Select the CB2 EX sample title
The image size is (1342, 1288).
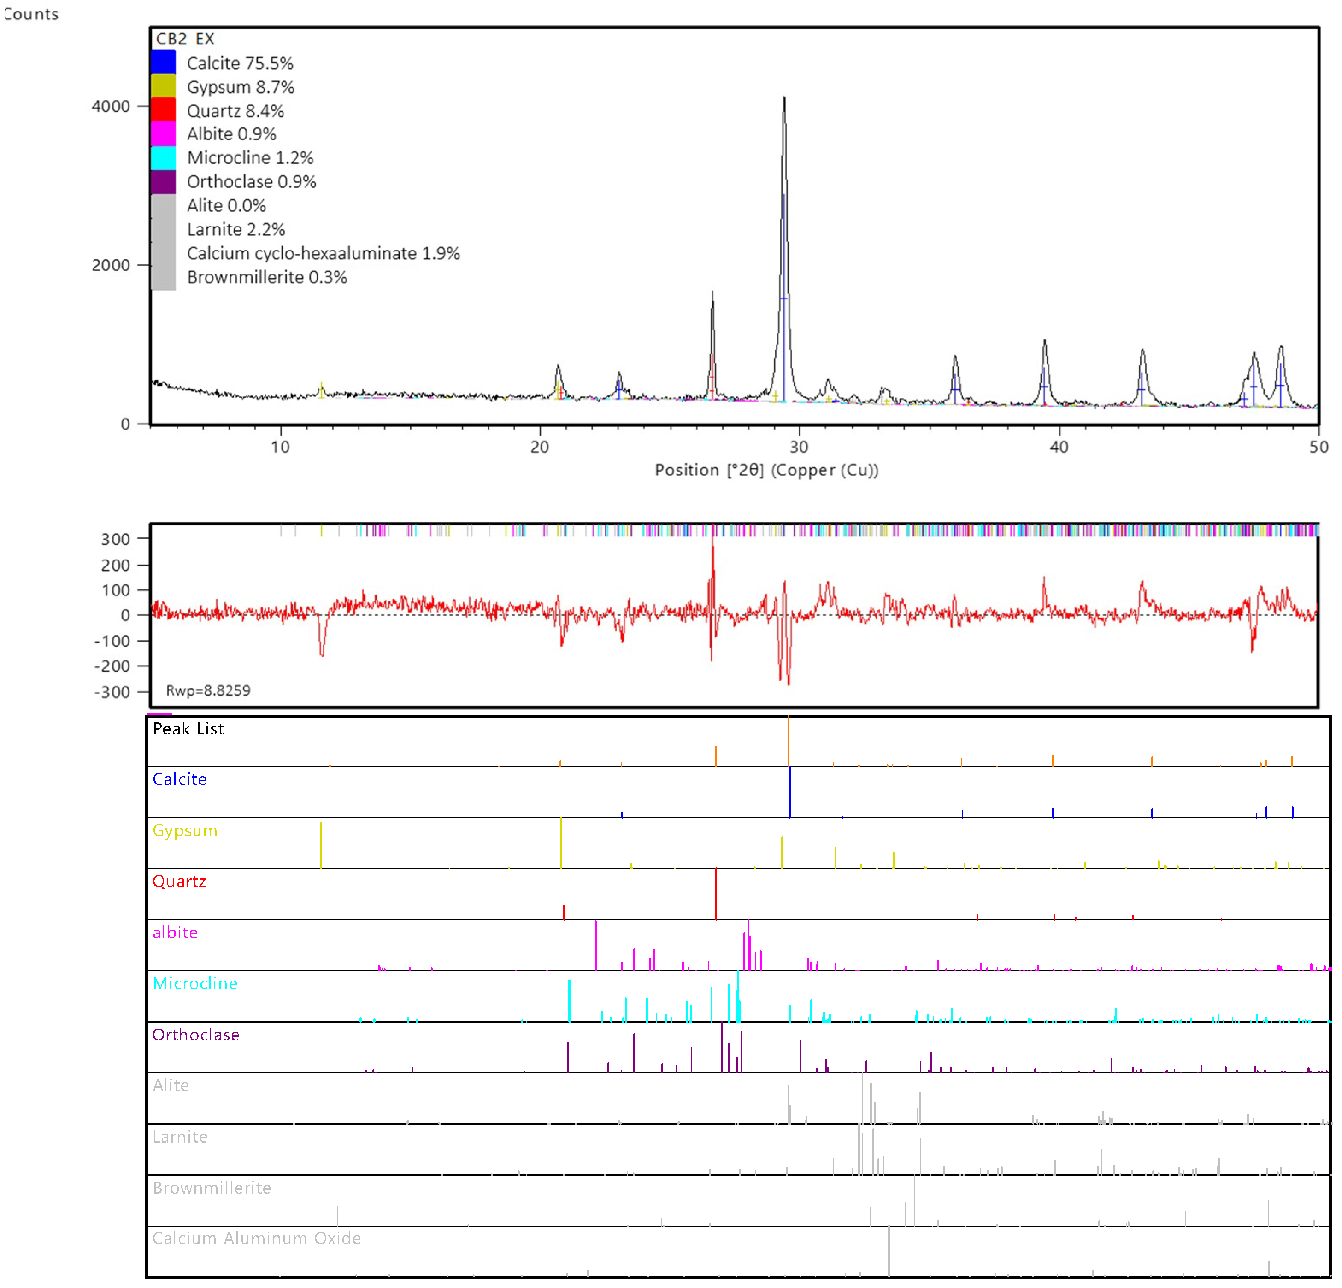pos(185,39)
